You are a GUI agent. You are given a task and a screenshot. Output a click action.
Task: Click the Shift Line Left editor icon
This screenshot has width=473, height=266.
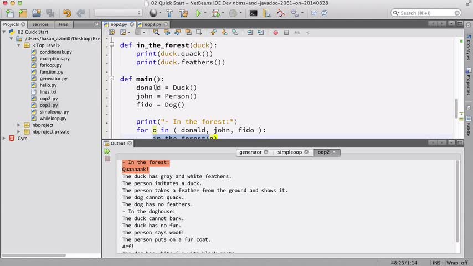pos(250,33)
